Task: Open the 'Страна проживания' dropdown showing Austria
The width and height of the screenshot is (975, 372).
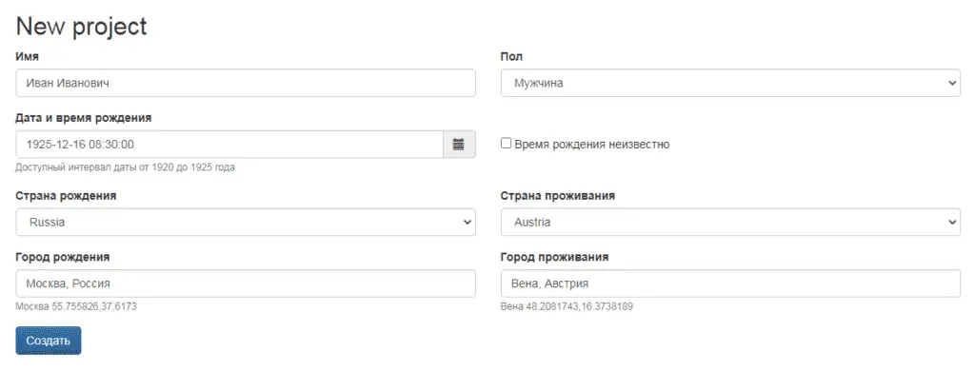Action: tap(730, 222)
